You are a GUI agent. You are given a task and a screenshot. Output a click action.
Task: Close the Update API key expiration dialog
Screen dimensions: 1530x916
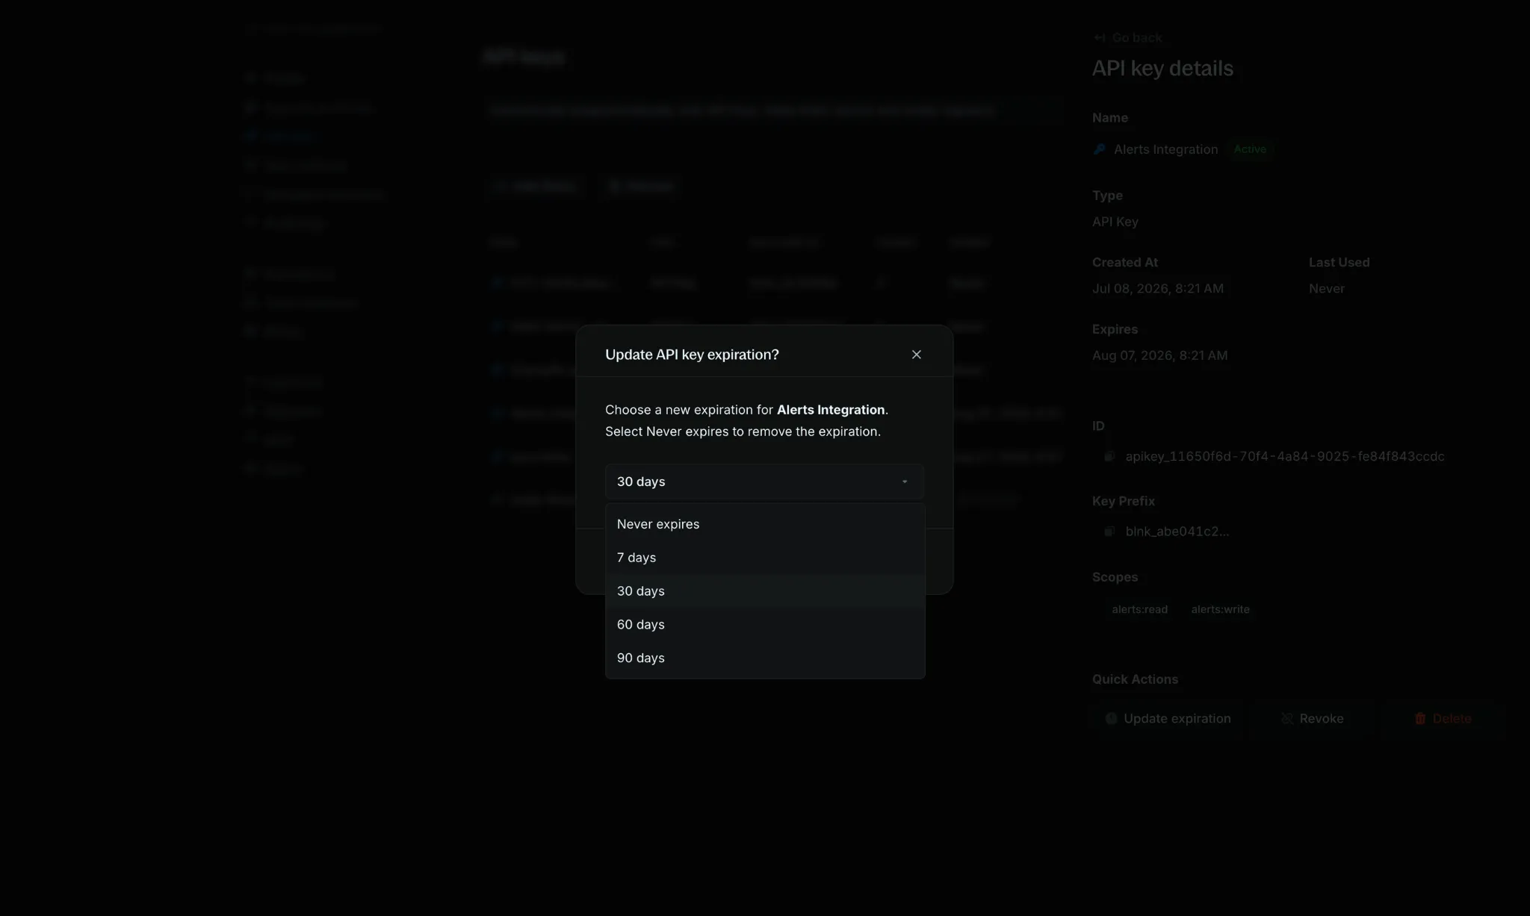917,355
